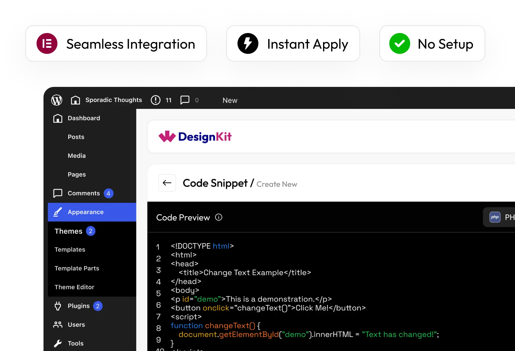Screen dimensions: 515x351
Task: Click the document.getElementById code line
Action: pyautogui.click(x=309, y=334)
